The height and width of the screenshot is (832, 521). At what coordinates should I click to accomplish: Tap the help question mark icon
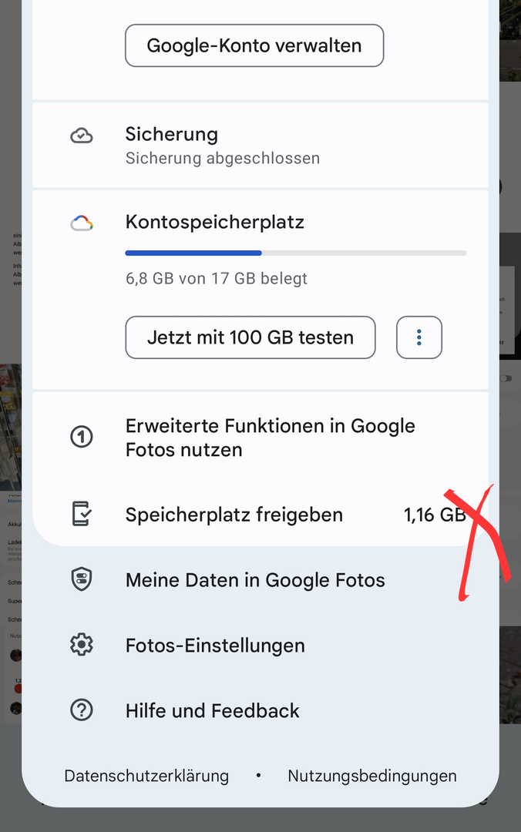[82, 710]
